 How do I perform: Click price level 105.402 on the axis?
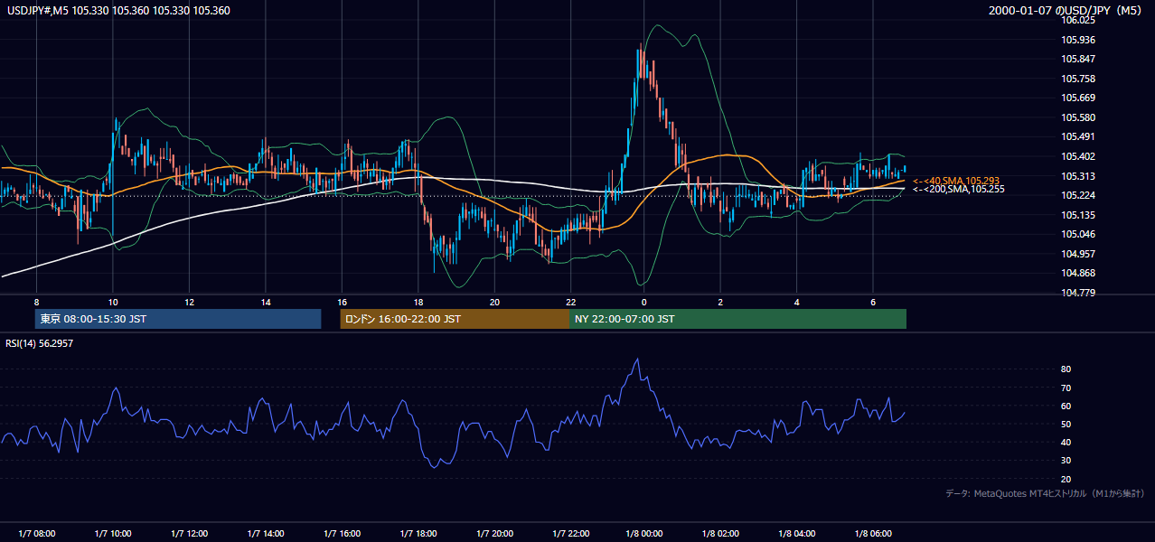pyautogui.click(x=1079, y=156)
